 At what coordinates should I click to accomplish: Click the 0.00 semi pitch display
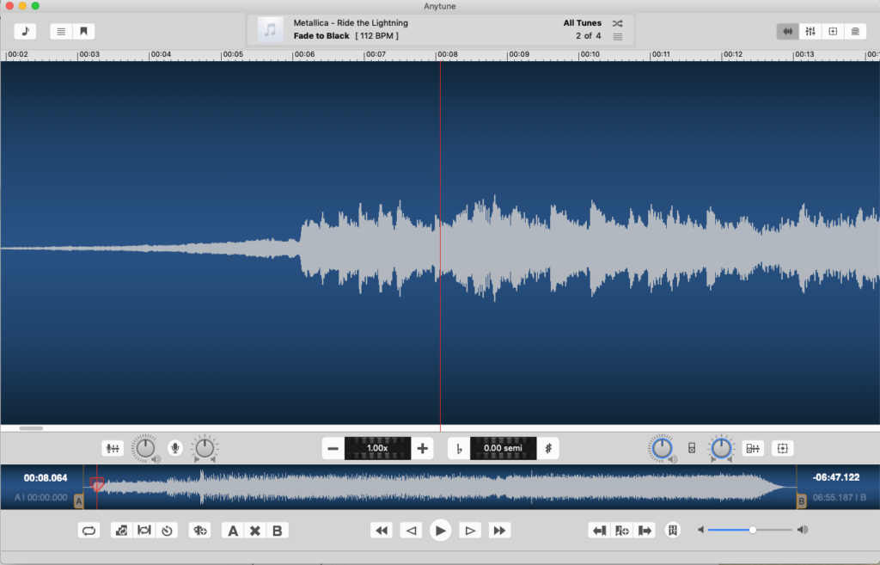pos(503,448)
